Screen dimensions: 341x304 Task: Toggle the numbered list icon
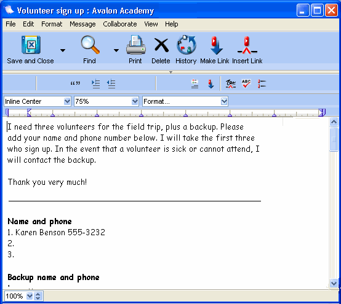pyautogui.click(x=262, y=84)
